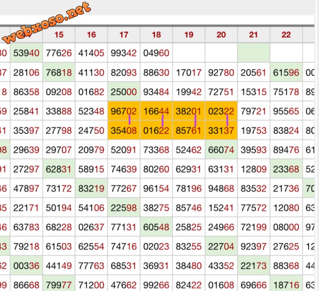319x291 pixels.
Task: Click the green cell 53940
Action: [26, 53]
